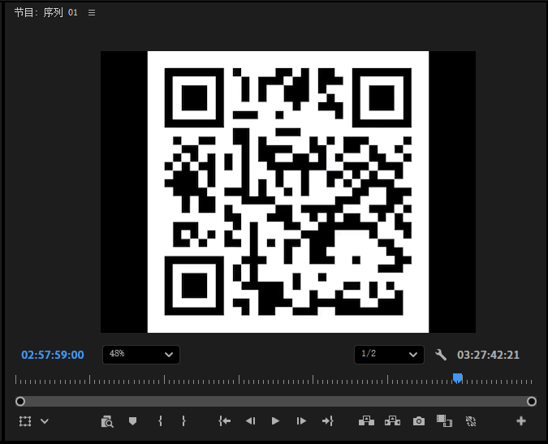
Task: Click the left handle of zoom scrollbar
Action: [x=20, y=401]
